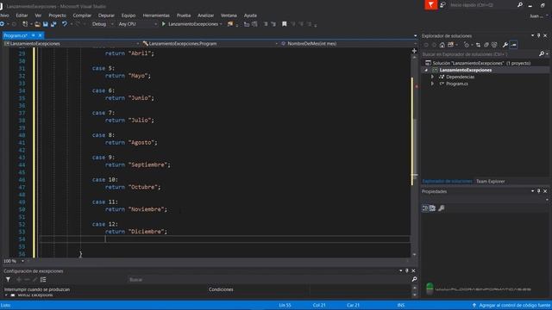Open the Proyecto menu

58,15
